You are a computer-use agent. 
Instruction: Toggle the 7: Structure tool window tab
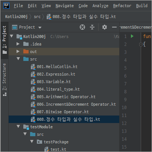click(5, 79)
